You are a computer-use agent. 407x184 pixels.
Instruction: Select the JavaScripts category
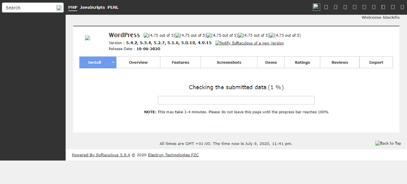pos(92,7)
